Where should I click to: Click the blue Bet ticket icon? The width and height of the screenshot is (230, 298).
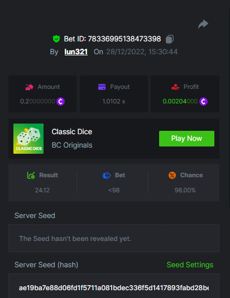point(107,175)
